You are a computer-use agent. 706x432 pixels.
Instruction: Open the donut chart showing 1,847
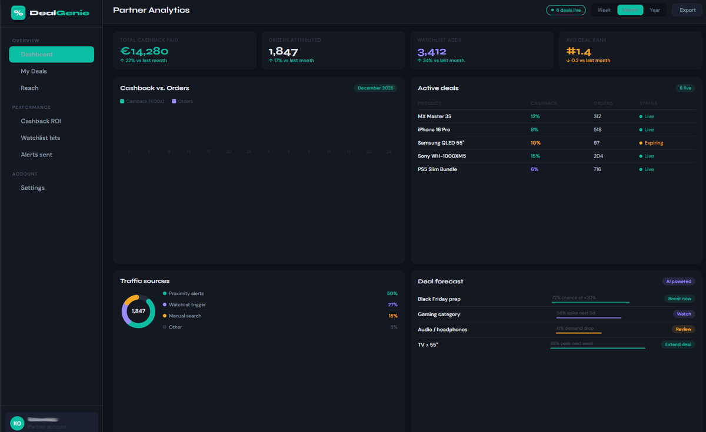pyautogui.click(x=138, y=311)
